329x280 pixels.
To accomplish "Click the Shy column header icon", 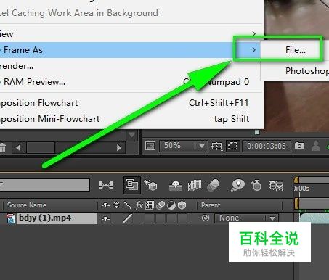I will (x=105, y=205).
